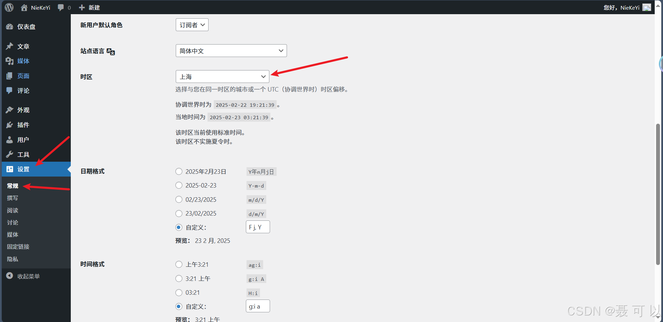The height and width of the screenshot is (322, 663).
Task: Open the 媒体 settings submenu under 设置
Action: 12,235
